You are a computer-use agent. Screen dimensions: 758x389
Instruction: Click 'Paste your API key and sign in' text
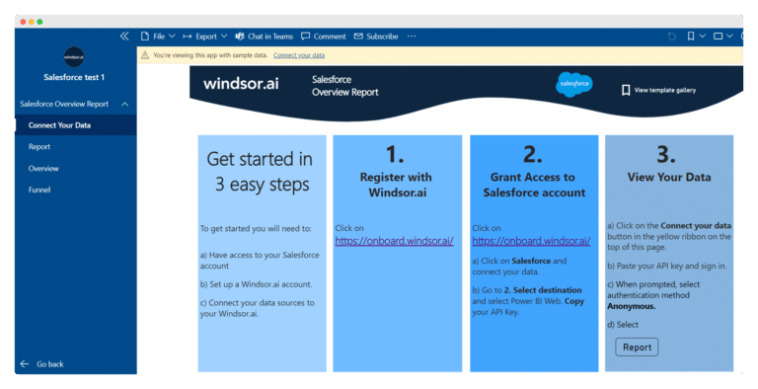coord(666,266)
